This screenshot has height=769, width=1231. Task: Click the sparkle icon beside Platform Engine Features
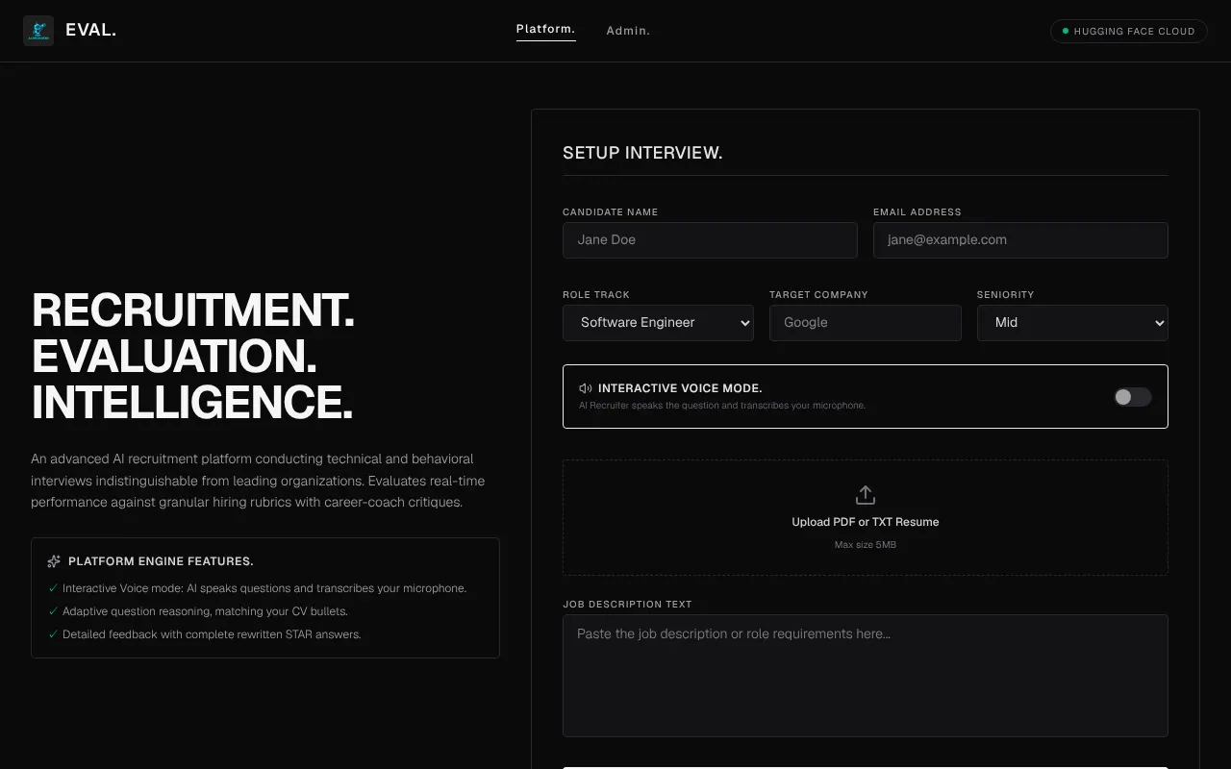point(54,561)
